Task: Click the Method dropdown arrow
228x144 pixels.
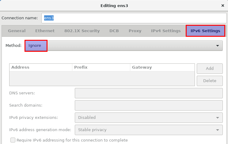Action: 218,46
